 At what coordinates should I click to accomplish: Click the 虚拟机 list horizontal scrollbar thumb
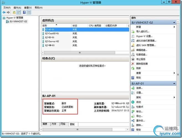tap(80, 53)
